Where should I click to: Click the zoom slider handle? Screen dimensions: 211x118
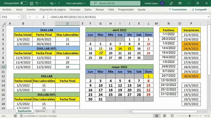(190, 116)
